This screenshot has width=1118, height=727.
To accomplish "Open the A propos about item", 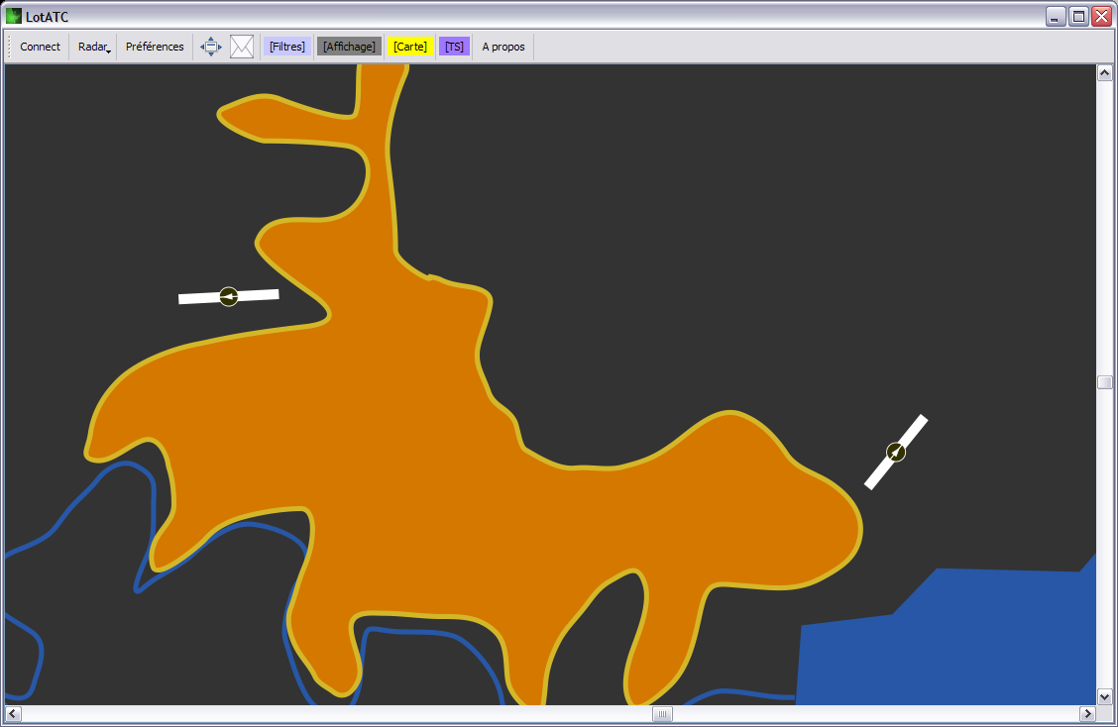I will coord(503,47).
